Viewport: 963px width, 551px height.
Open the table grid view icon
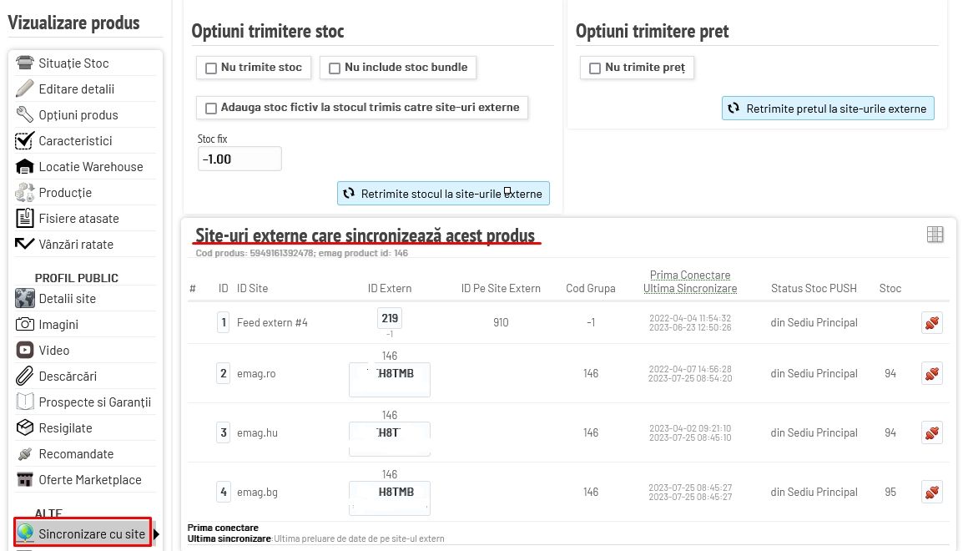point(935,234)
